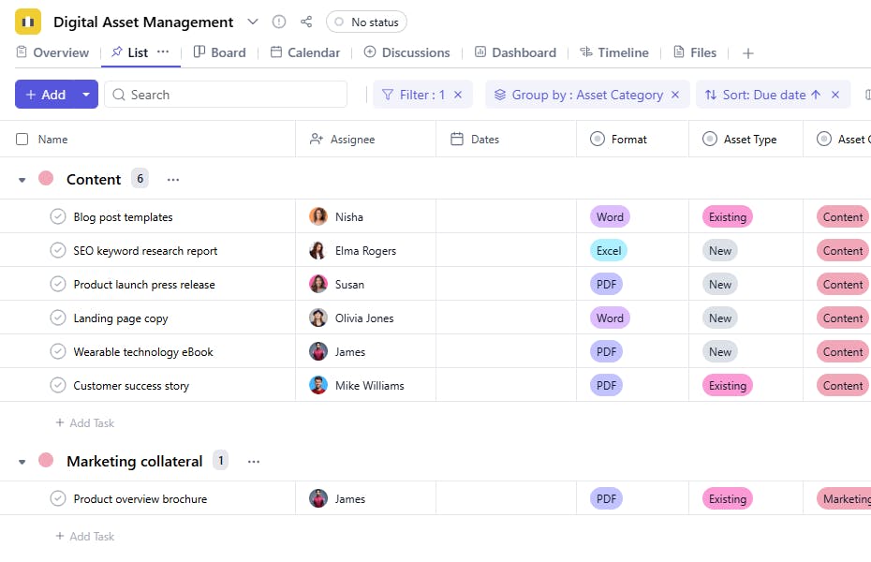Open the Timeline tab
This screenshot has width=871, height=562.
[613, 52]
